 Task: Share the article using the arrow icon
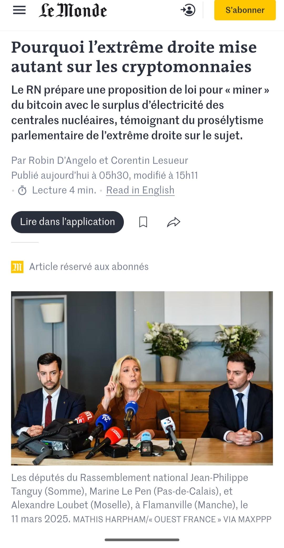tap(174, 222)
